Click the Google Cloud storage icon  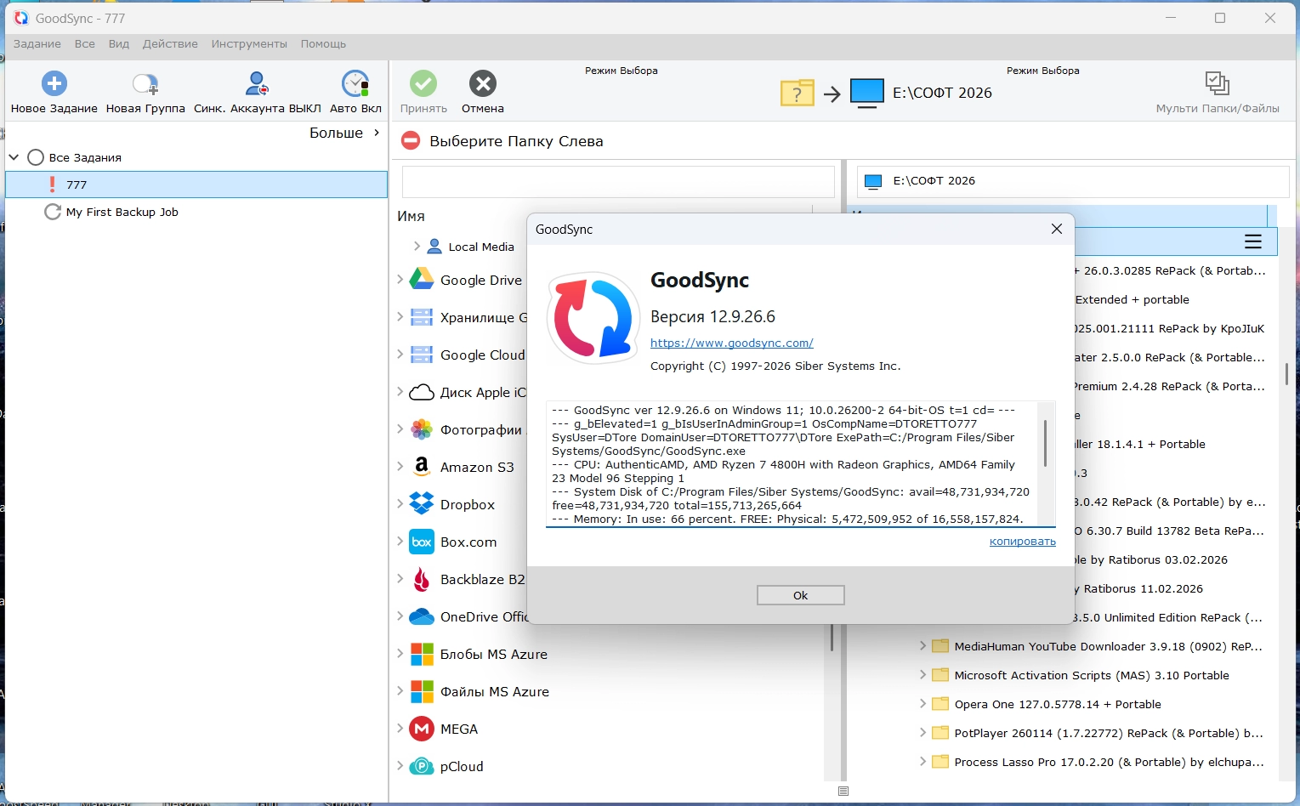pyautogui.click(x=422, y=355)
